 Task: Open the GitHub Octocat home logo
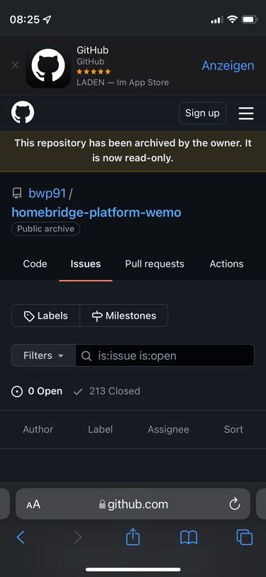[x=23, y=112]
